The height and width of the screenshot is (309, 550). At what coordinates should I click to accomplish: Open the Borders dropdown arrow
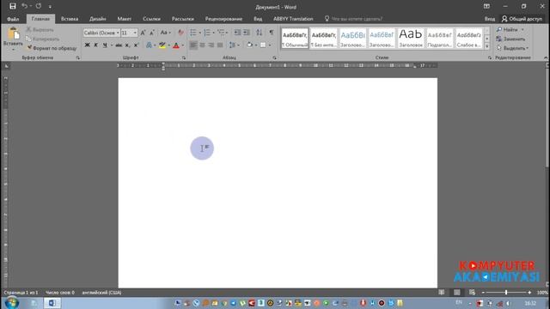click(269, 45)
